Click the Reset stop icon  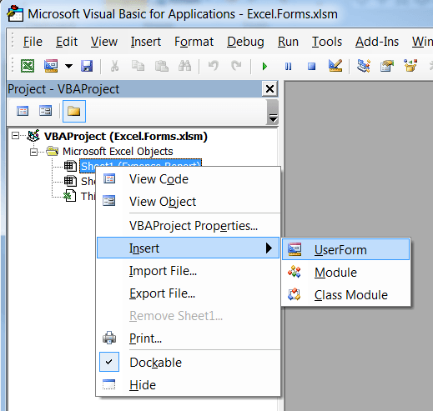point(312,67)
